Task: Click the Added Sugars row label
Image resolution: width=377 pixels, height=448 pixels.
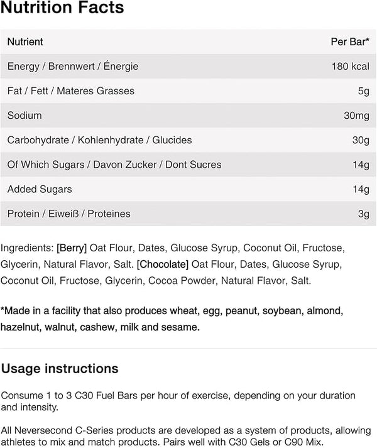Action: pyautogui.click(x=40, y=189)
